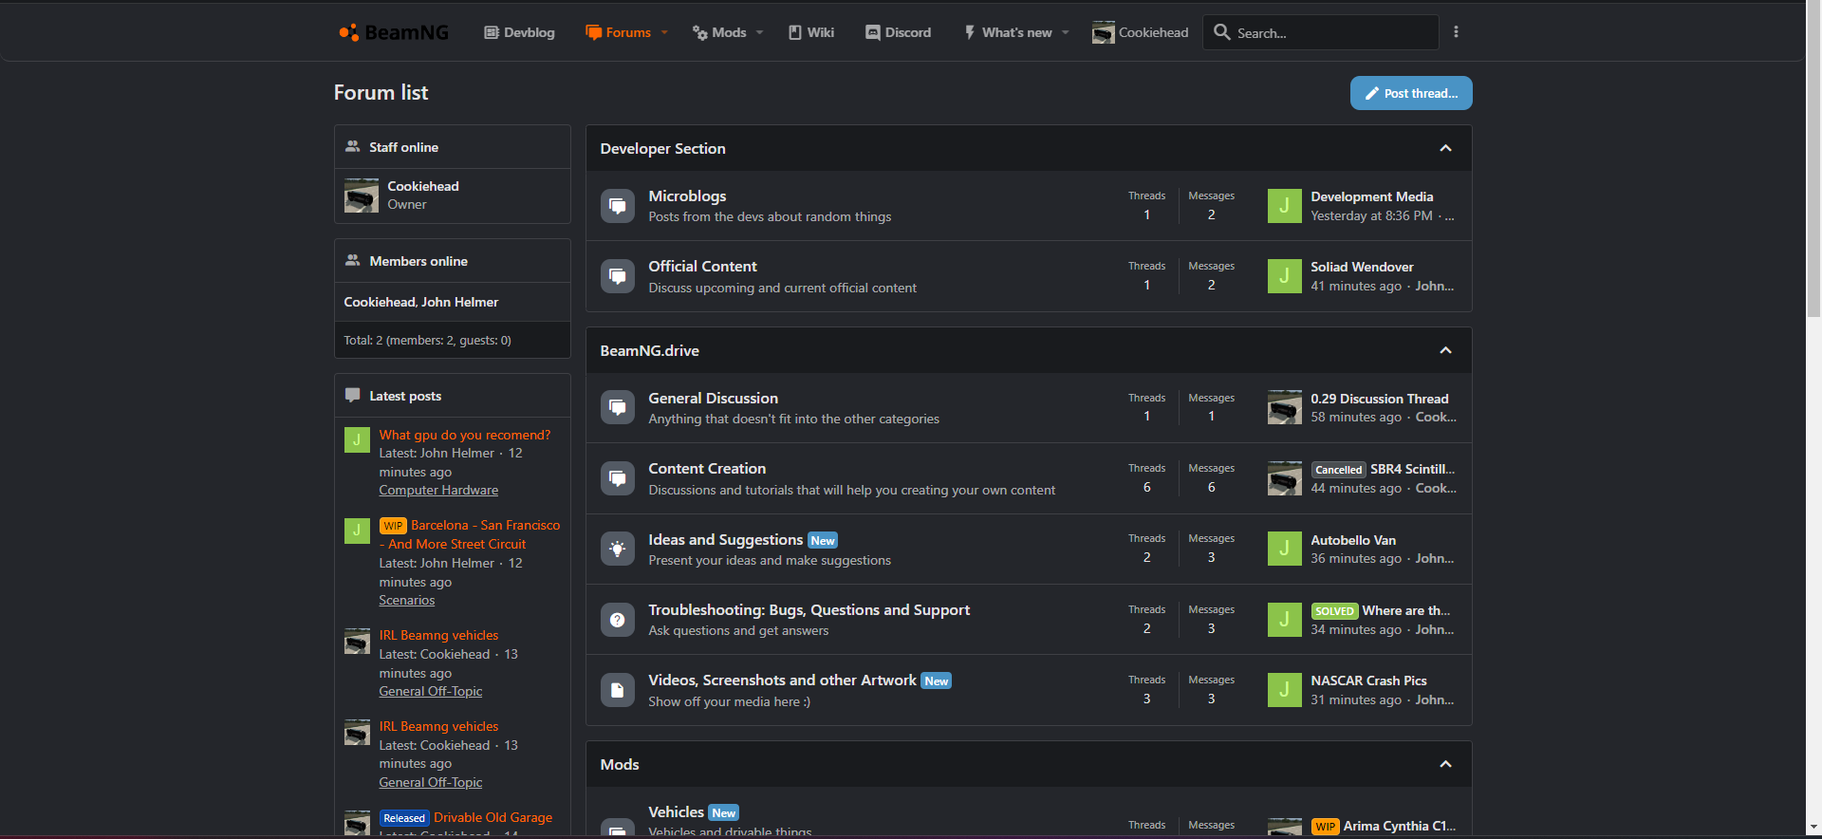Open the Vehicles mods forum
Screen dimensions: 1822x839
point(676,811)
